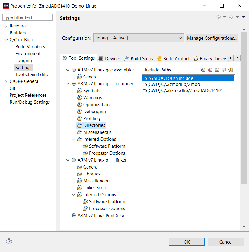Switch to the Binary Parsers tab

pos(210,59)
